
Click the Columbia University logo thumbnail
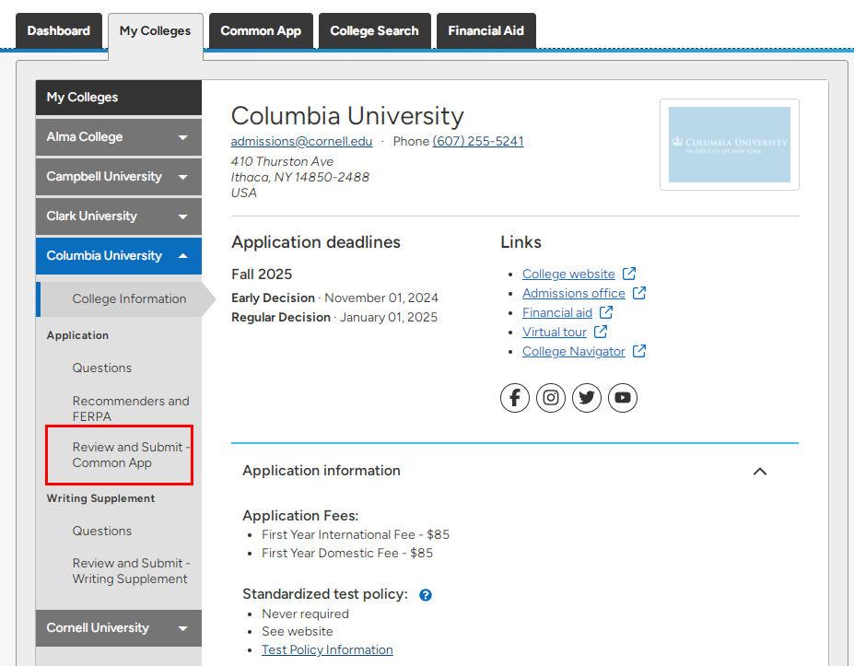pyautogui.click(x=730, y=145)
